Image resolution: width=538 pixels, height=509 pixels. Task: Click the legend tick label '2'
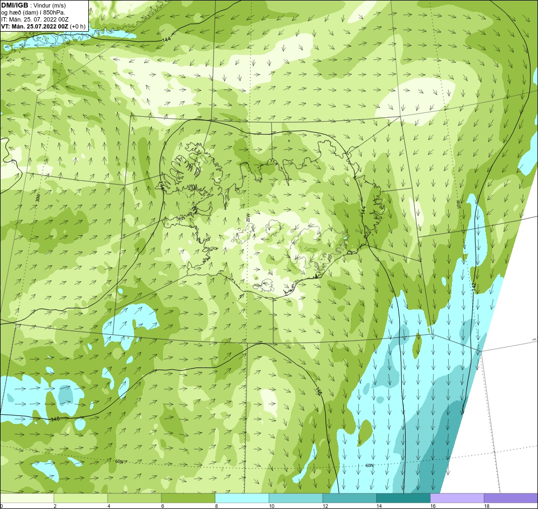pyautogui.click(x=55, y=506)
